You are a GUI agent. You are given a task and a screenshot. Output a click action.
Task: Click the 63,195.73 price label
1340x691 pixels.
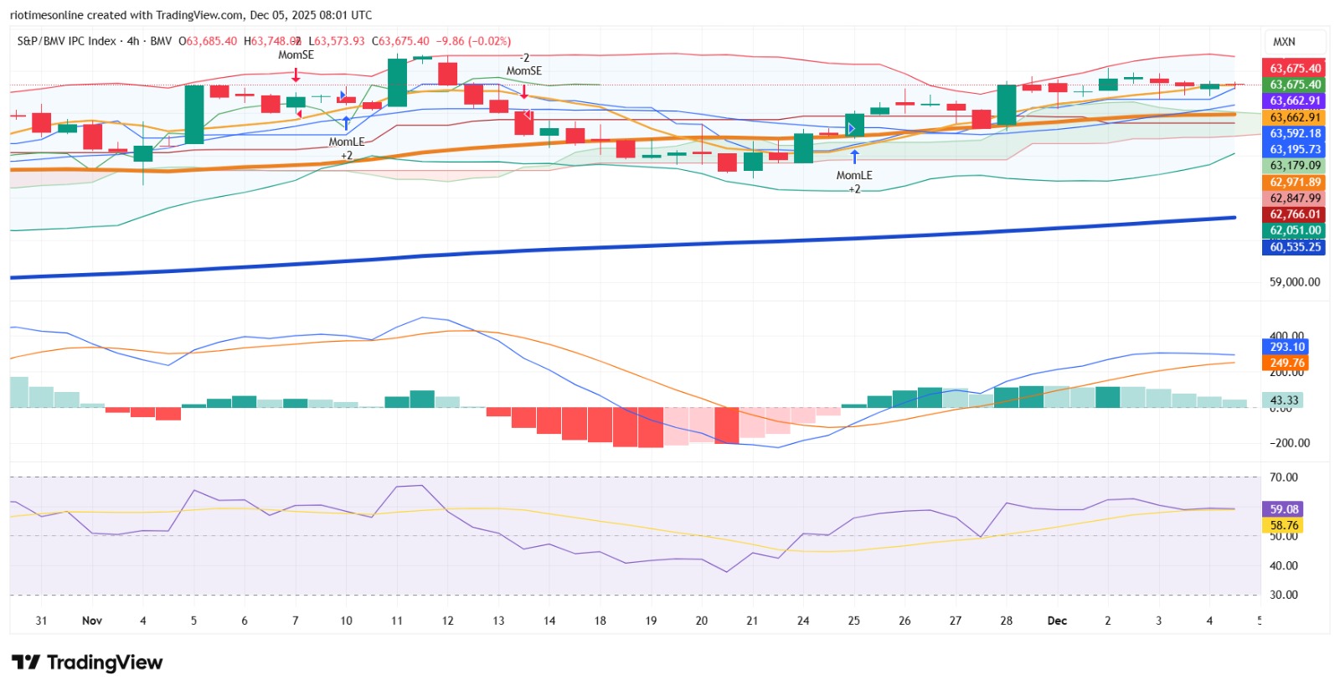point(1294,149)
